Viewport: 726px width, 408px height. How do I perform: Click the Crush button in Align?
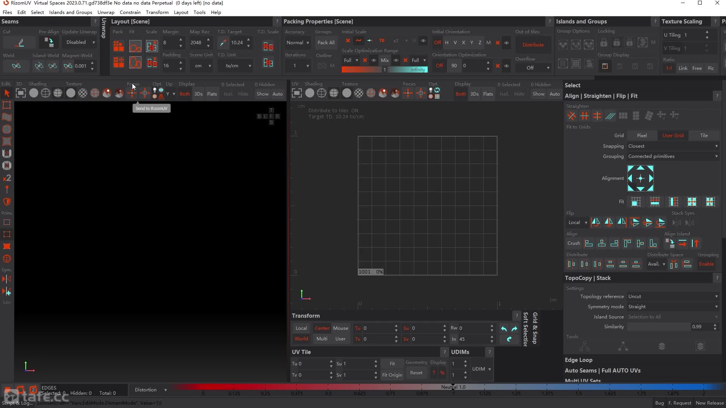pos(574,243)
